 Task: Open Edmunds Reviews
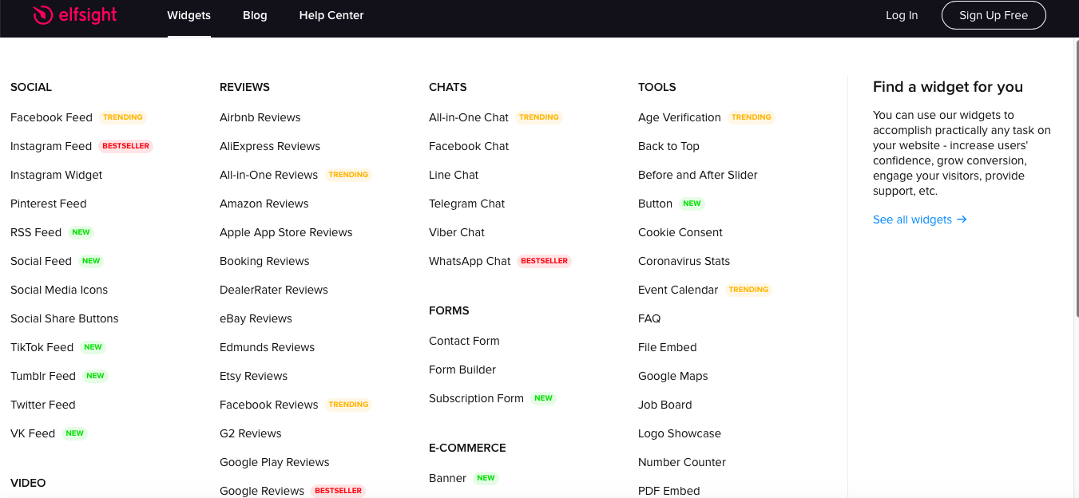268,347
